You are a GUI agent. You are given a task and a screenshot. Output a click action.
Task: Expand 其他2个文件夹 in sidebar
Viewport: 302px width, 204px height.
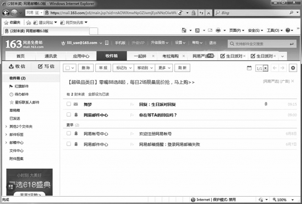(6, 127)
